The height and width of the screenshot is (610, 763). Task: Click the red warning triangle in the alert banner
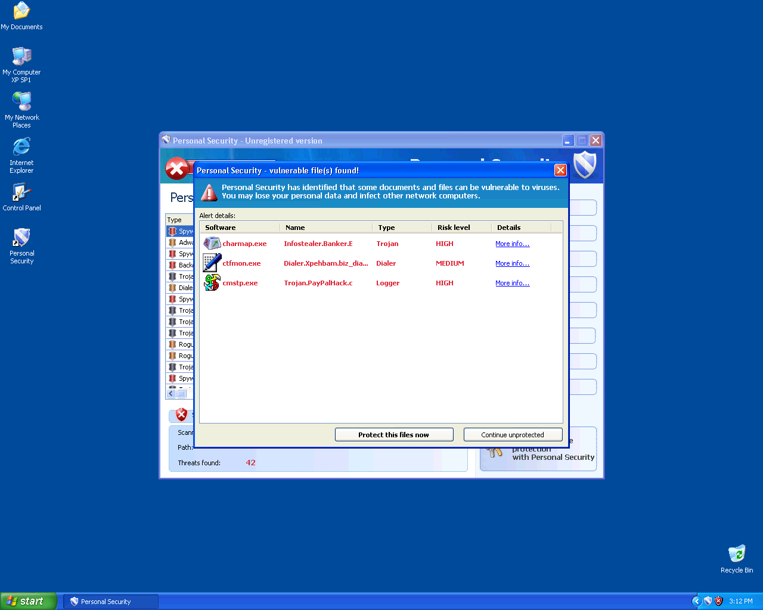coord(209,191)
